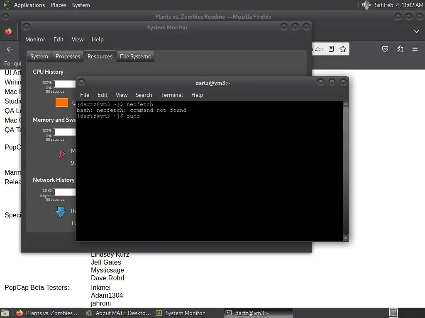This screenshot has height=318, width=425.
Task: Click the blue receiving arrow icon
Action: pyautogui.click(x=61, y=212)
